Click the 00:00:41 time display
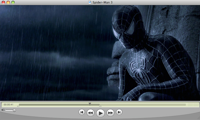200x120 pixels. pos(8,105)
